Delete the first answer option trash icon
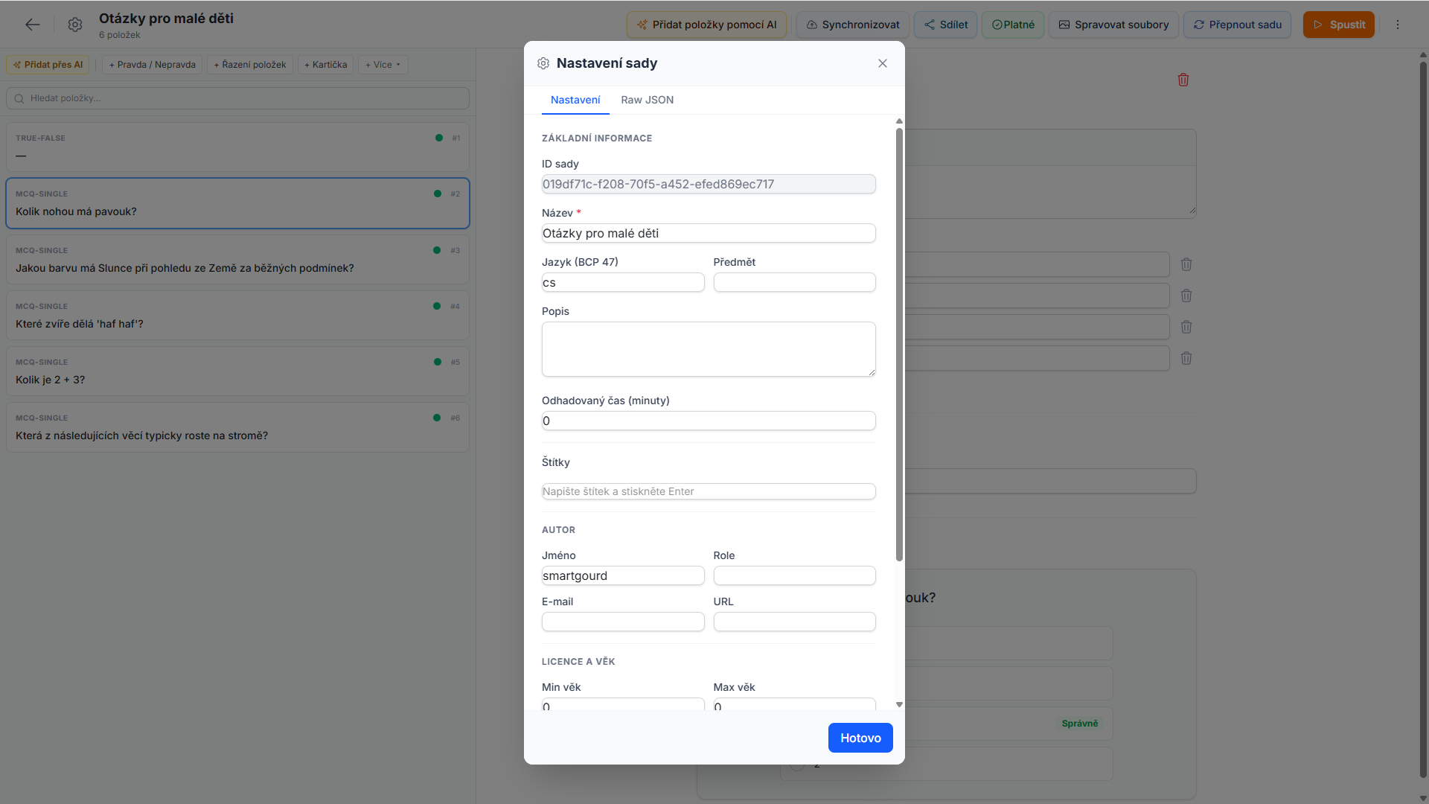Screen dimensions: 1429x804 (1186, 264)
